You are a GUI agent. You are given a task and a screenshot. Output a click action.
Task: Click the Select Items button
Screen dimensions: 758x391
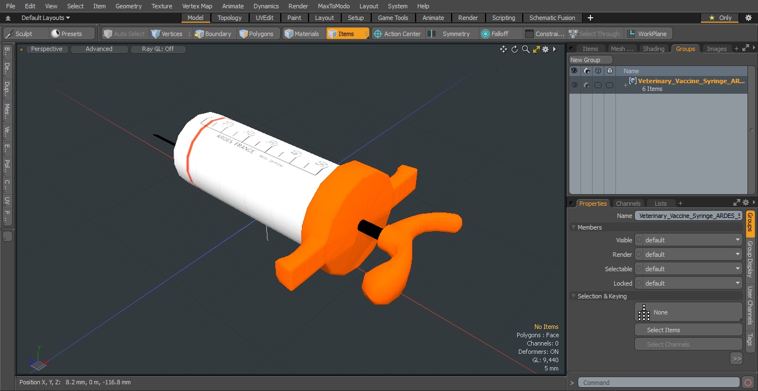(x=688, y=330)
